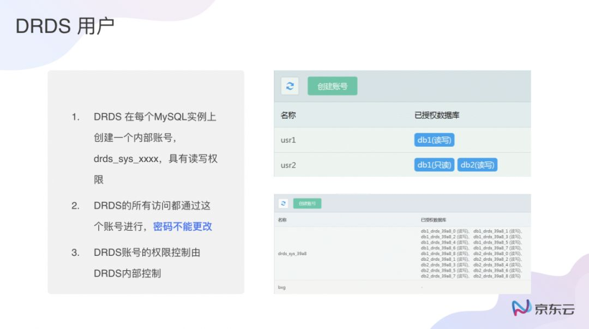The height and width of the screenshot is (329, 589).
Task: Click the 京东云 logo
Action: tap(543, 308)
